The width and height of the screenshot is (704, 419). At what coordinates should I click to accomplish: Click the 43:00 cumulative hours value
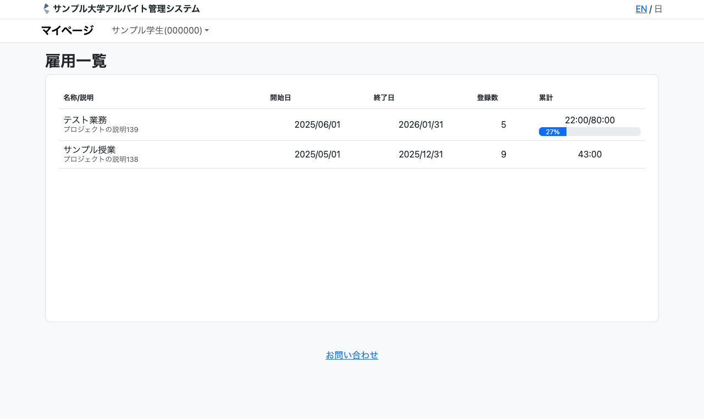point(590,154)
